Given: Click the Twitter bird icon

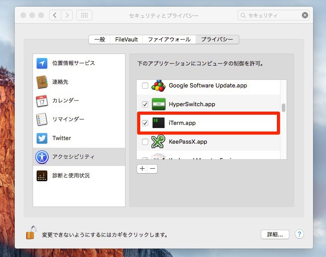Looking at the screenshot, I should pyautogui.click(x=42, y=138).
